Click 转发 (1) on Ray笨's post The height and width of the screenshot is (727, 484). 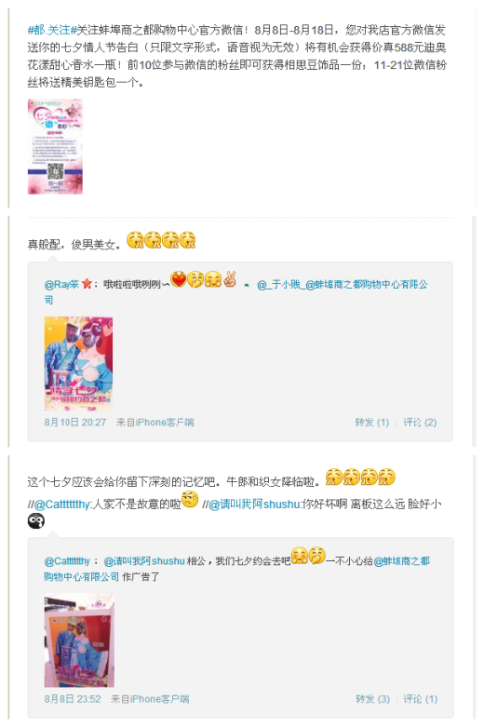(x=371, y=422)
